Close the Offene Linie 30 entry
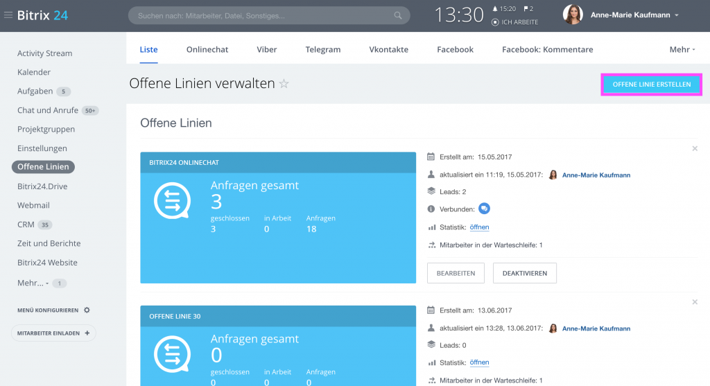The height and width of the screenshot is (386, 710). point(695,302)
